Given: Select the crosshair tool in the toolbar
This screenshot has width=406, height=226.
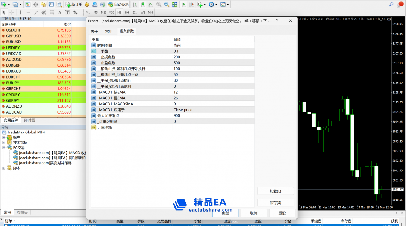Looking at the screenshot, I should [12, 12].
